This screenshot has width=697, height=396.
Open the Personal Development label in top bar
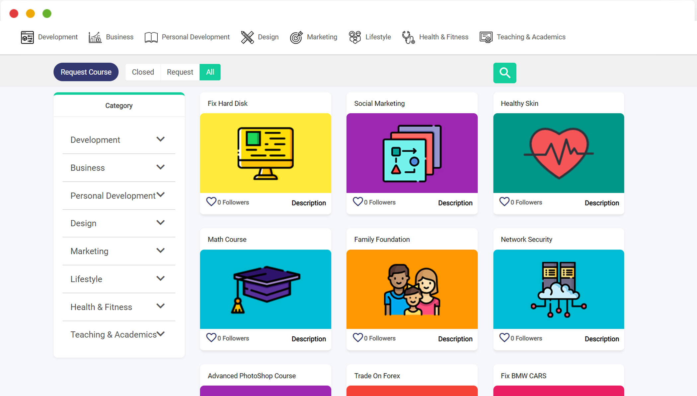pos(195,37)
